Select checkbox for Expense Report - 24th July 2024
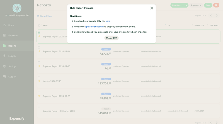 (x=39, y=107)
